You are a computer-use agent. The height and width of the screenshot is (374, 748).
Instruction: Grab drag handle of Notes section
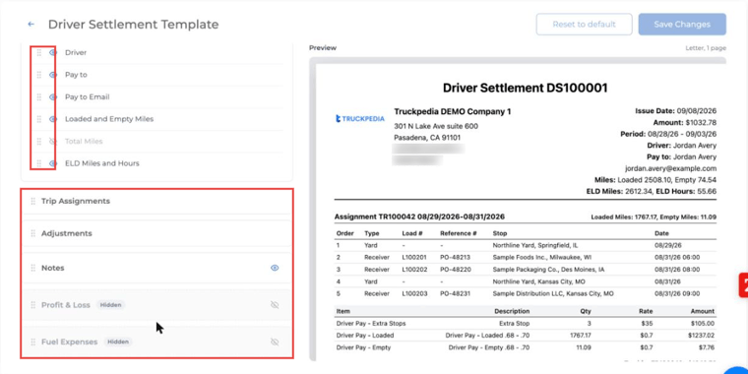coord(32,268)
